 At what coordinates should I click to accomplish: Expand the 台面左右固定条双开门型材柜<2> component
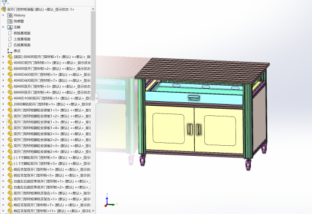3,187
